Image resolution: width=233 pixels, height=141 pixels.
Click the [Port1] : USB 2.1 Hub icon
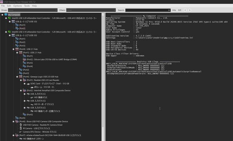[21, 53]
